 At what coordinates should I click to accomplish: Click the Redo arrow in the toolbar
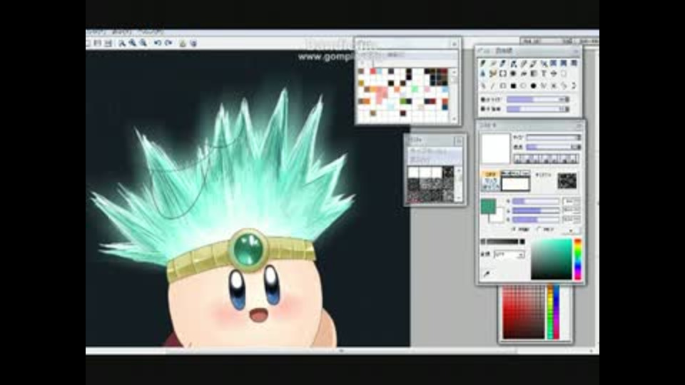click(x=168, y=43)
